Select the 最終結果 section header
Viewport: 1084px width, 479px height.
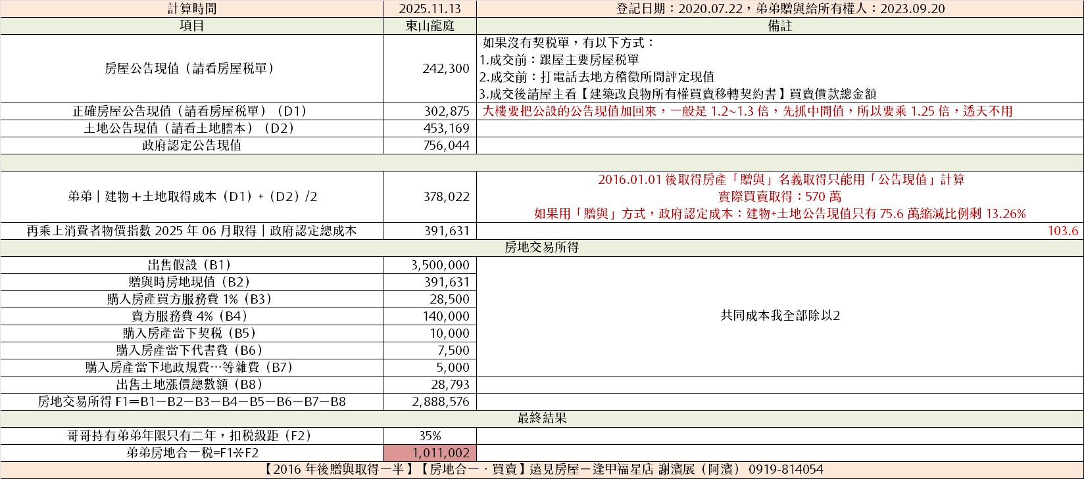pyautogui.click(x=541, y=419)
